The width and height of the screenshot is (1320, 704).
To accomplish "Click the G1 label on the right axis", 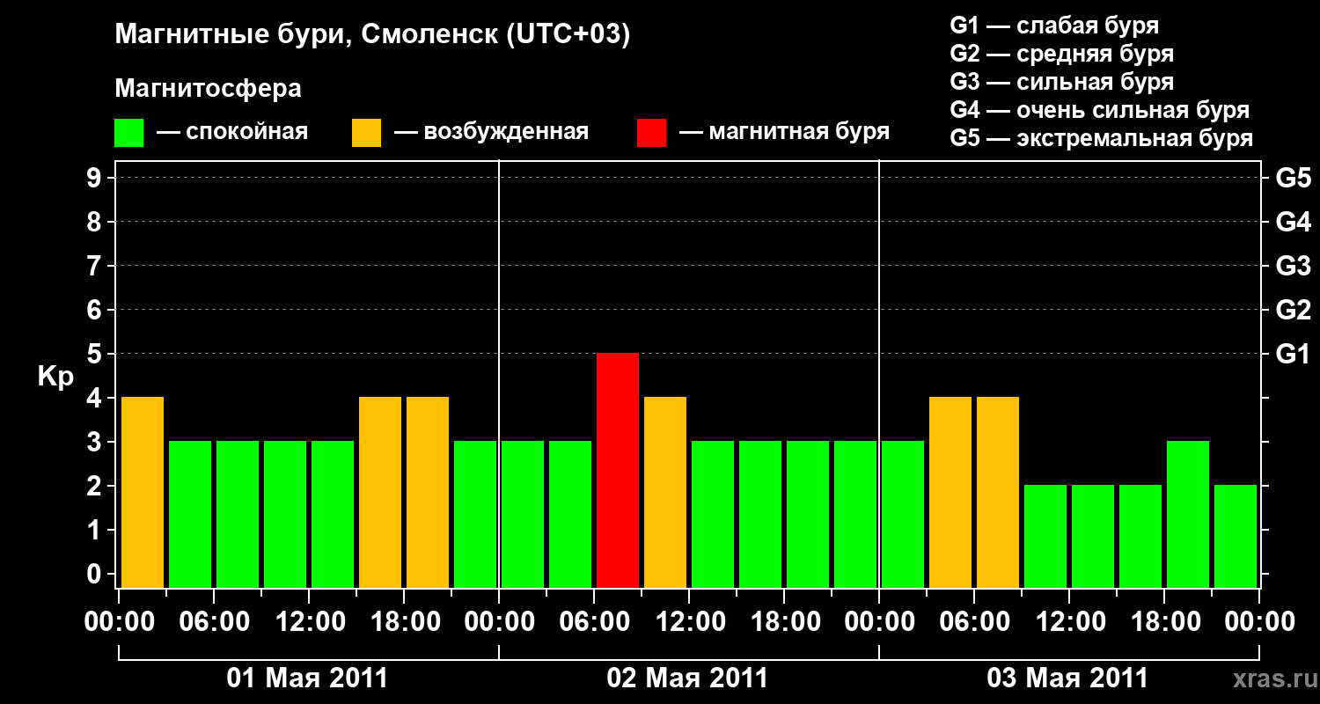I will pos(1293,354).
